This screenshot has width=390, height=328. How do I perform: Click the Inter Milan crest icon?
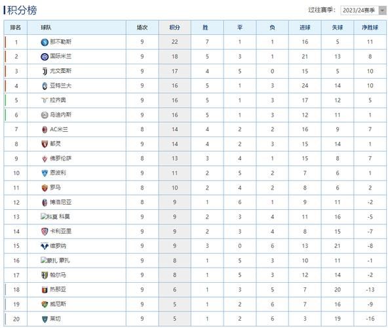[x=45, y=56]
